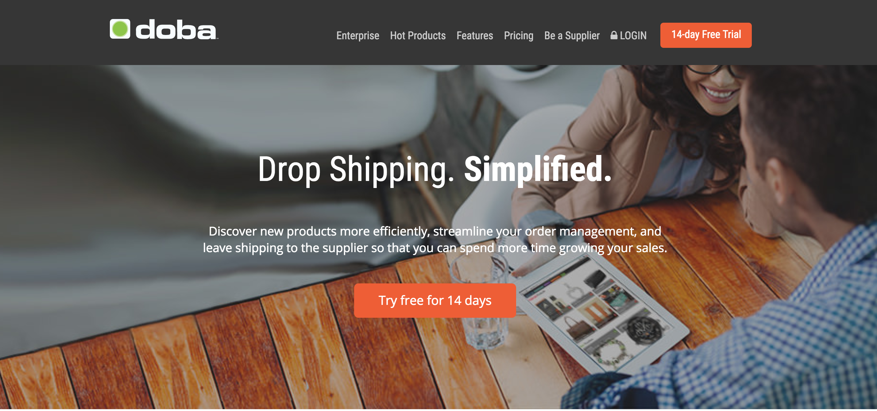Click the green doba logo icon

[120, 29]
